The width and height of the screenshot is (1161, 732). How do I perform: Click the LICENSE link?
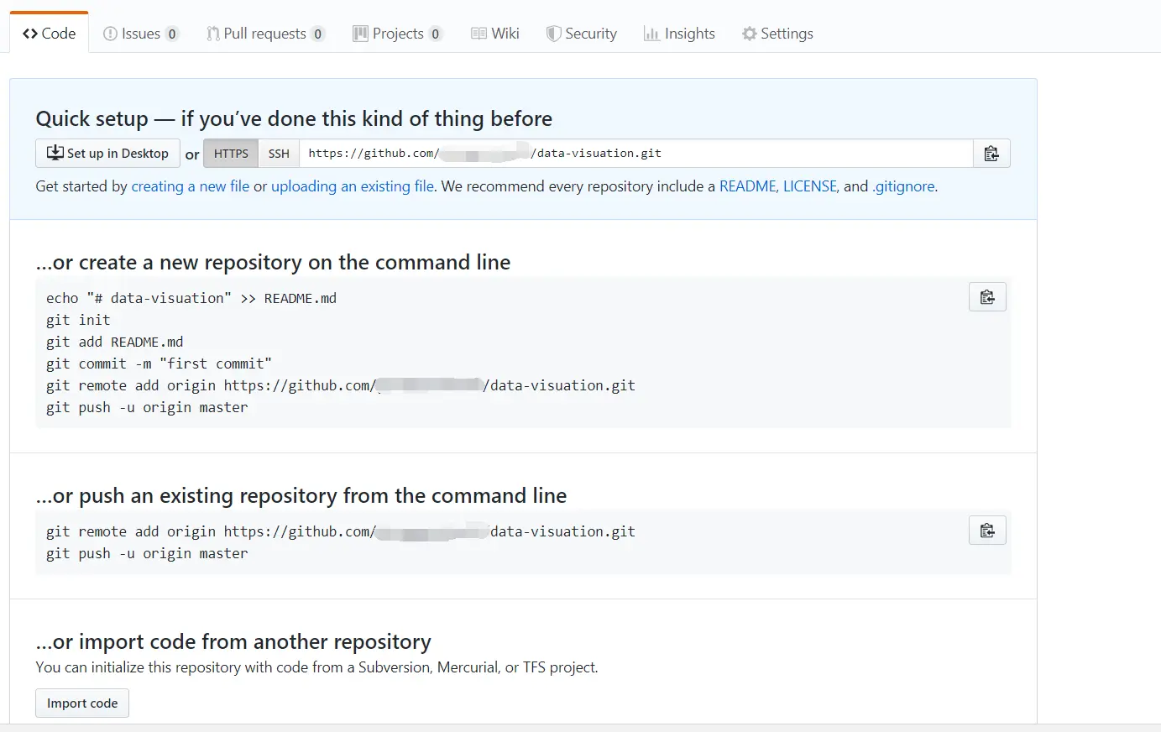809,186
